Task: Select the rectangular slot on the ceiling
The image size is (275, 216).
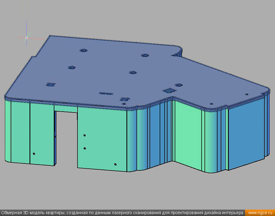Action: [106, 93]
